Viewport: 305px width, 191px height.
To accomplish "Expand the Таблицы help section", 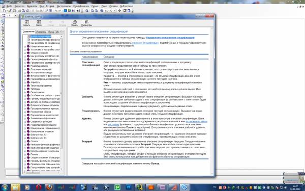I will [x=25, y=89].
